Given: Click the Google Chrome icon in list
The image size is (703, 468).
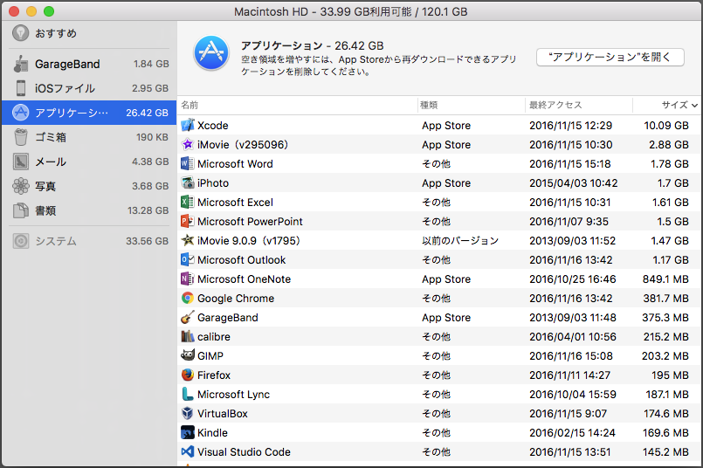Looking at the screenshot, I should pos(187,299).
